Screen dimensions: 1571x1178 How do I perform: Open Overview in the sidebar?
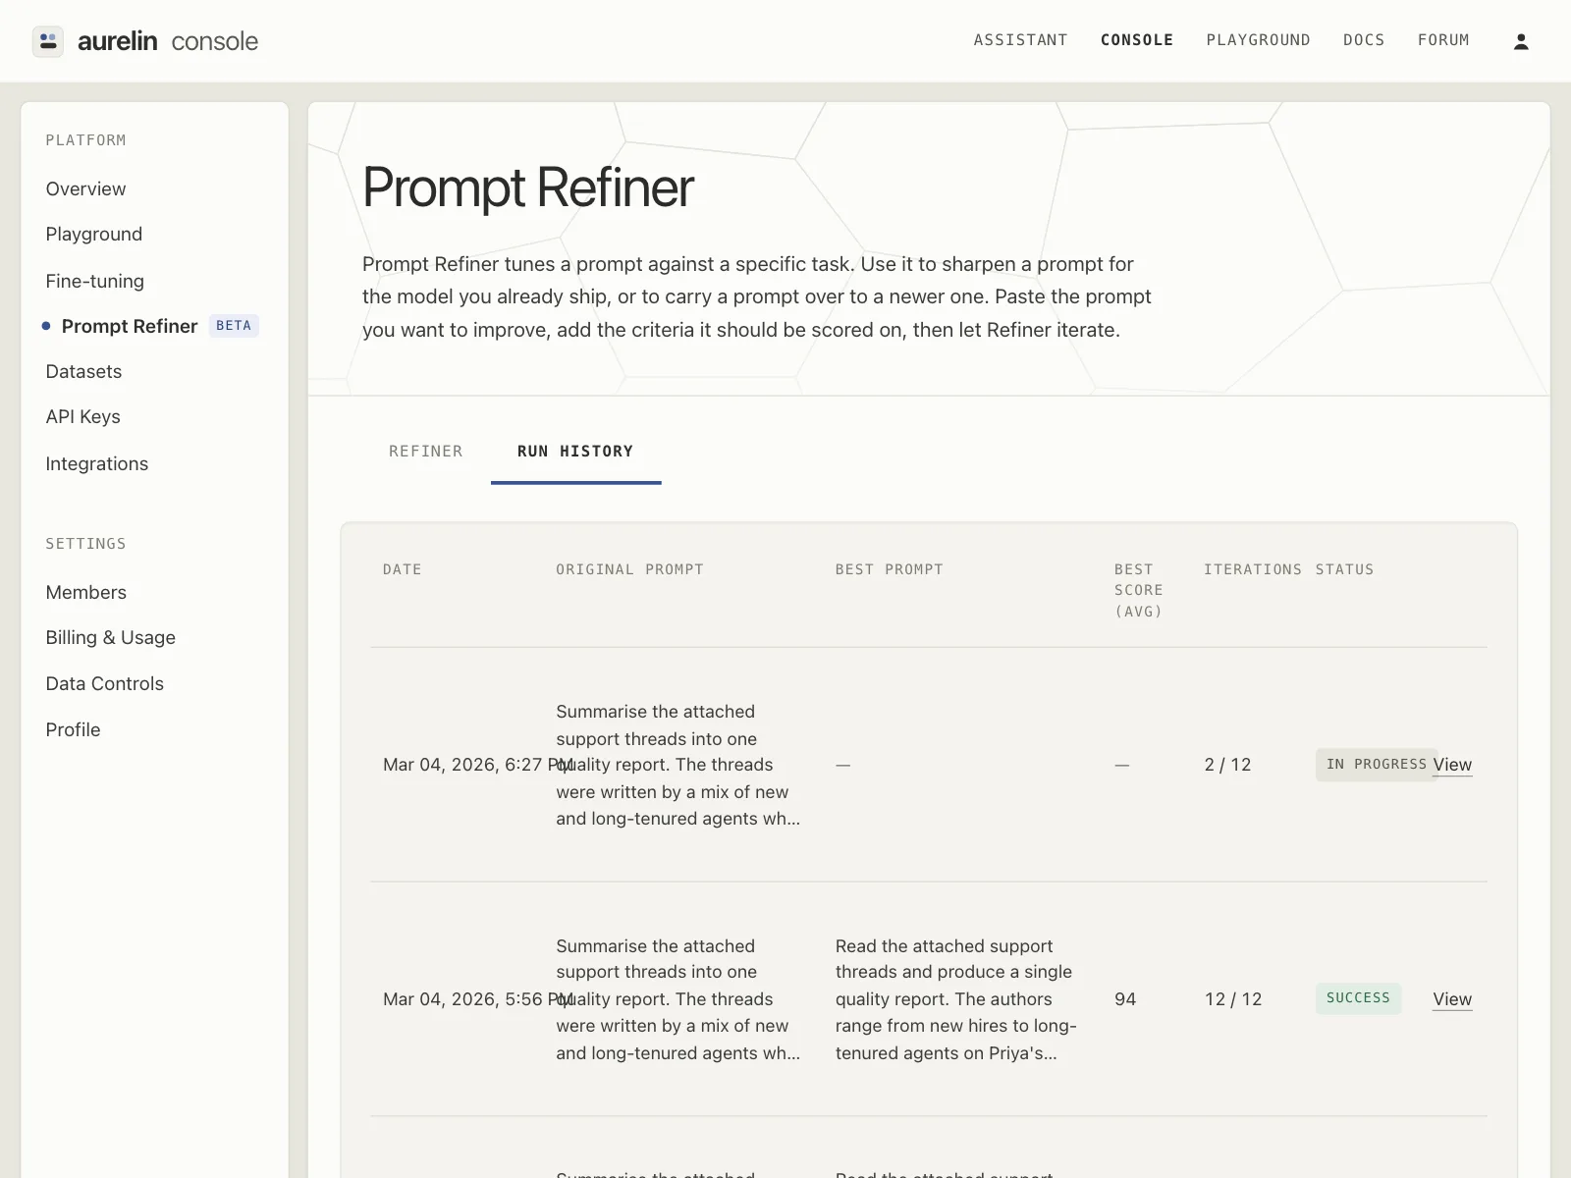point(85,188)
